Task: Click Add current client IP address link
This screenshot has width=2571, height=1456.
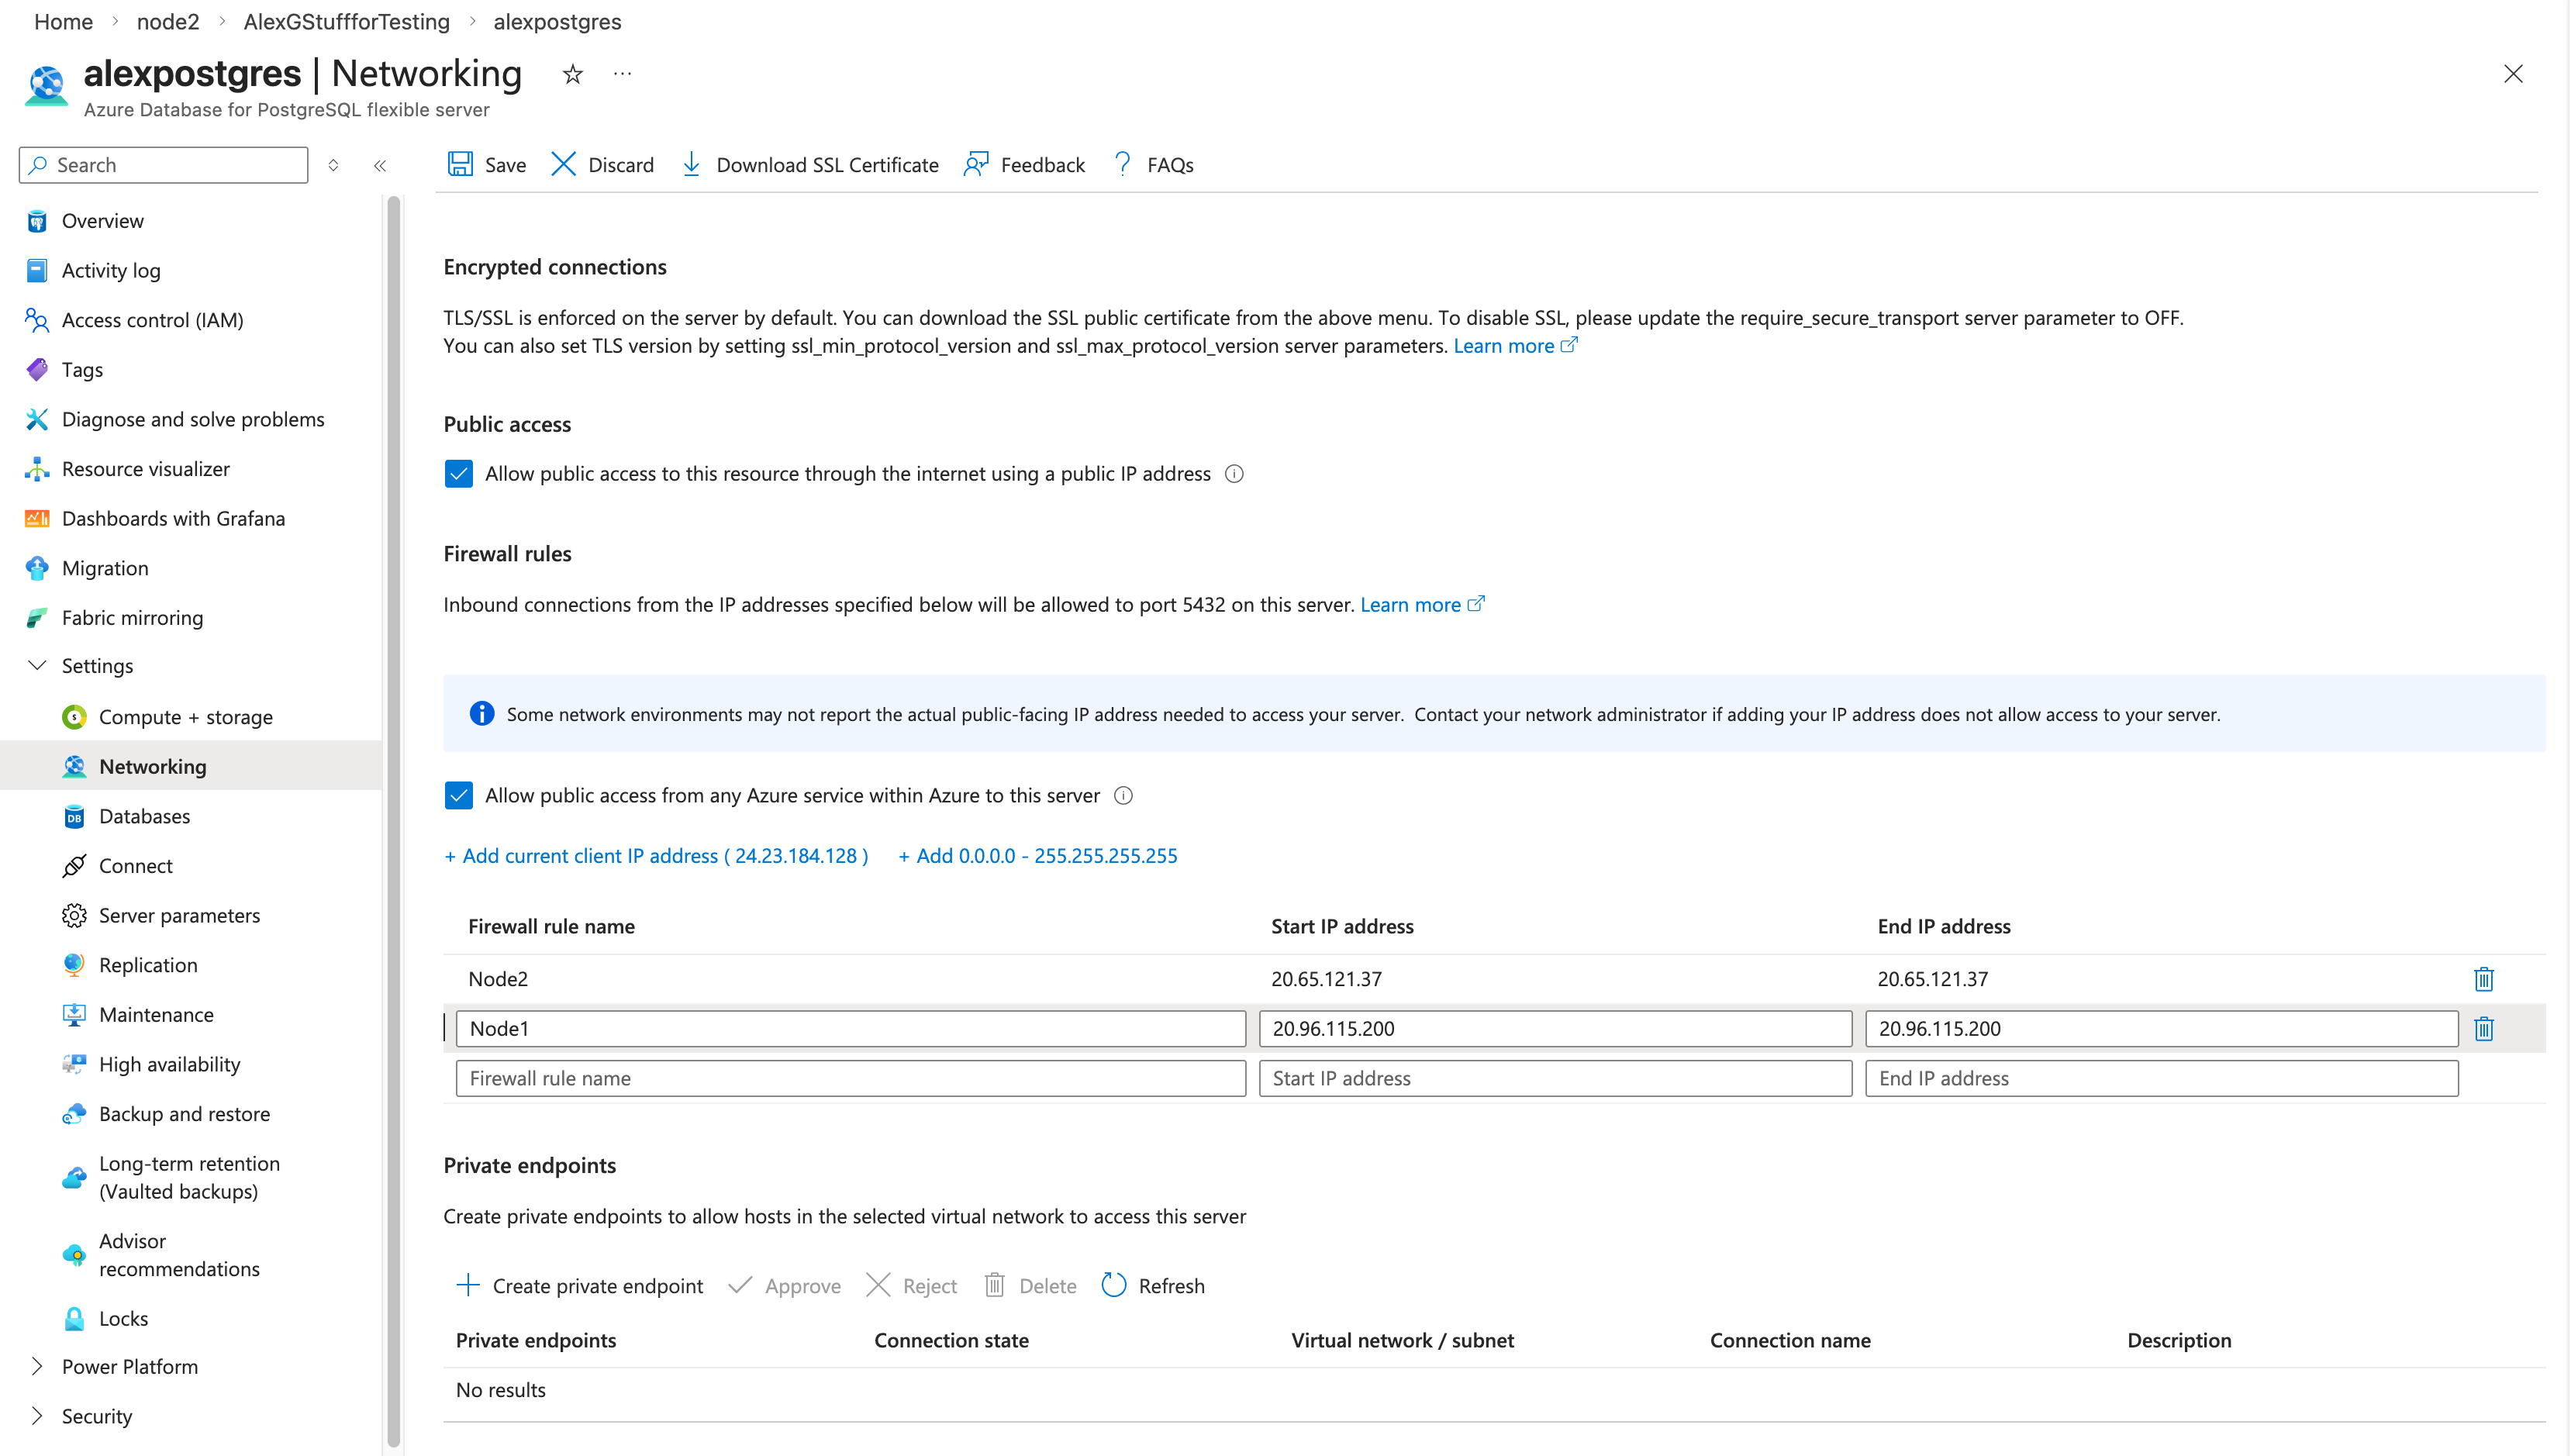Action: (656, 856)
